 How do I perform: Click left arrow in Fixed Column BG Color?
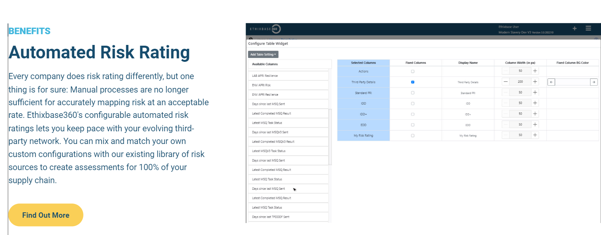coord(551,82)
